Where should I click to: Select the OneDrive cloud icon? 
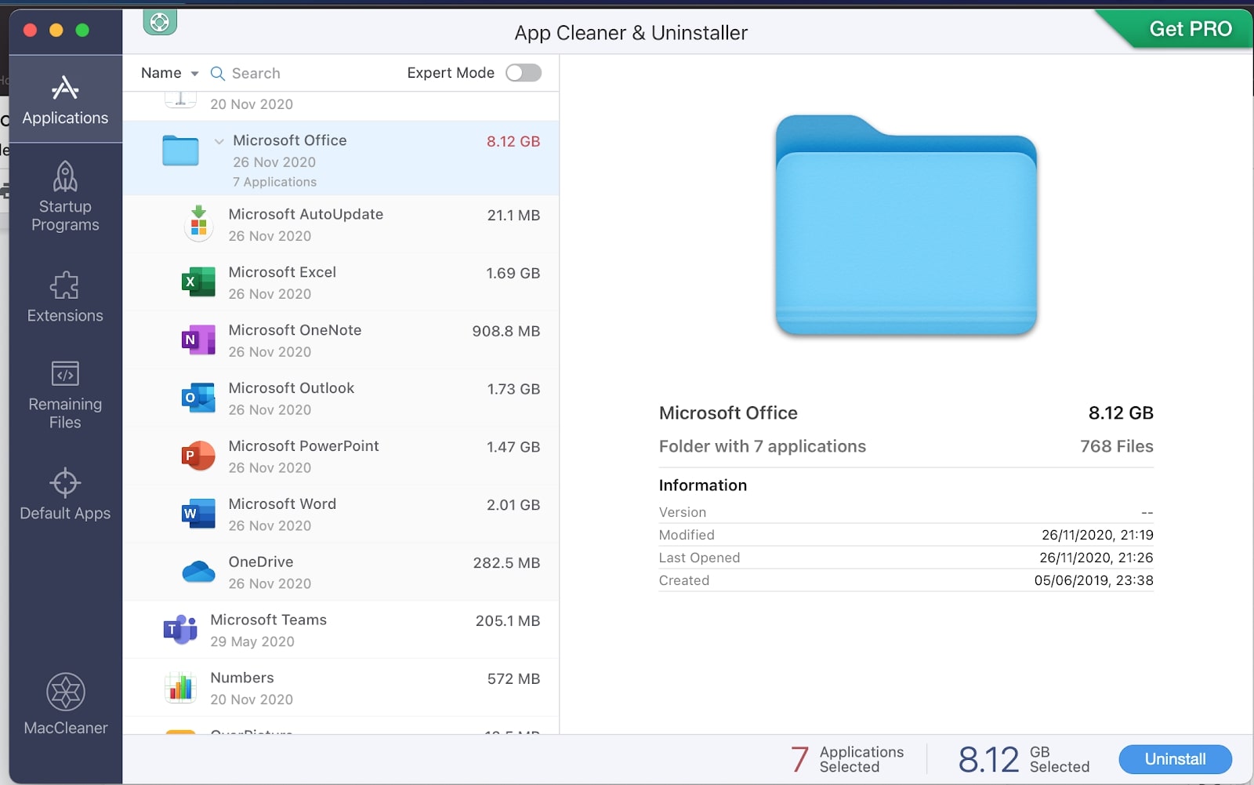198,572
